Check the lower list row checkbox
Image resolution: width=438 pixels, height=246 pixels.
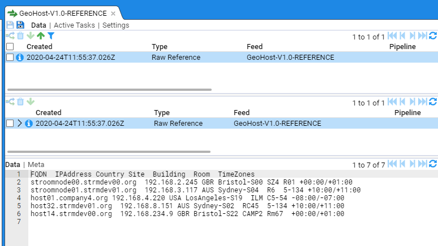[x=10, y=124]
